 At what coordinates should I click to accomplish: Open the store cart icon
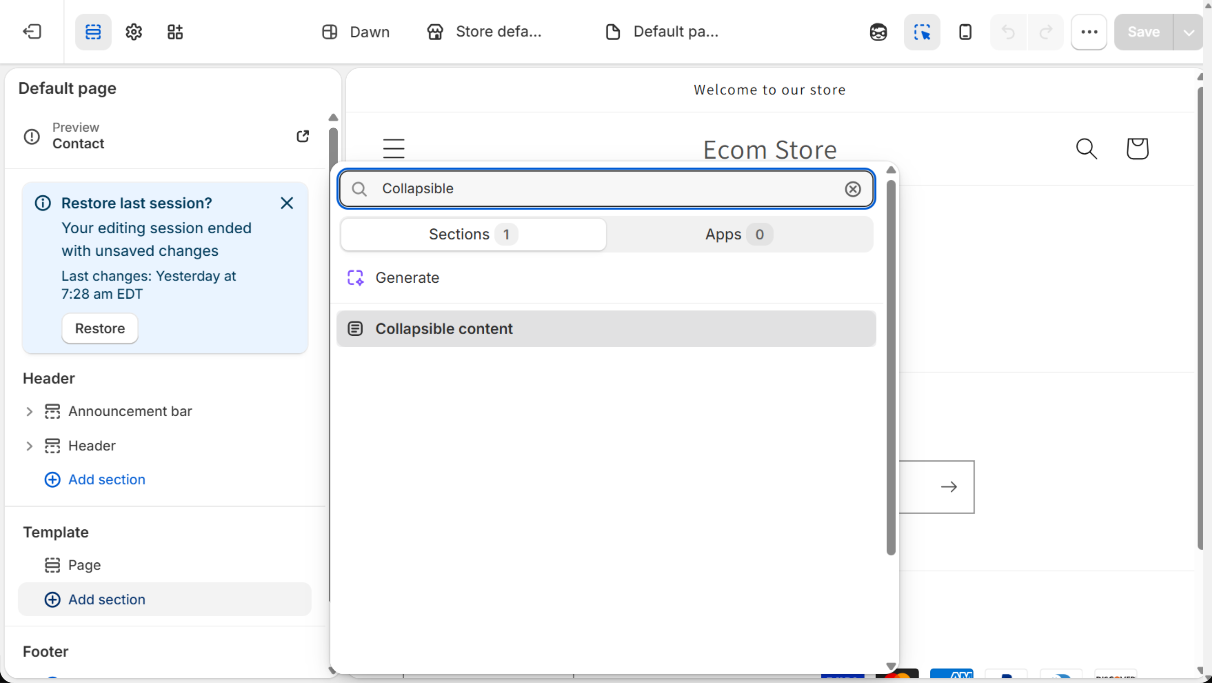click(1137, 149)
